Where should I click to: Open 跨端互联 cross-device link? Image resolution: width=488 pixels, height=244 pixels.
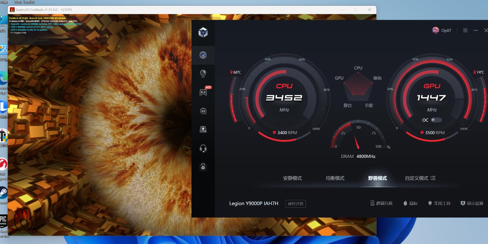coord(382,203)
